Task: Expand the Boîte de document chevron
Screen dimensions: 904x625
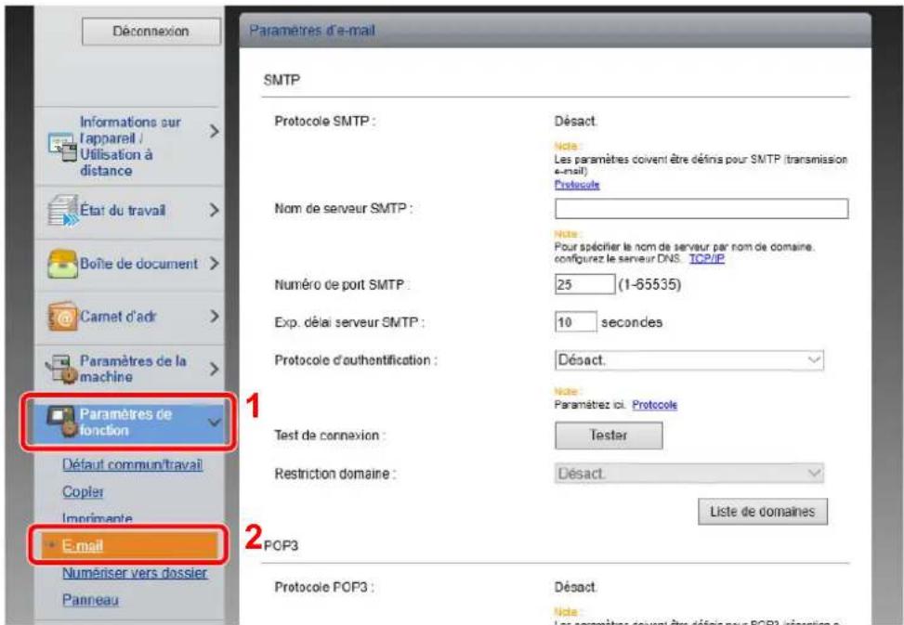Action: tap(214, 263)
